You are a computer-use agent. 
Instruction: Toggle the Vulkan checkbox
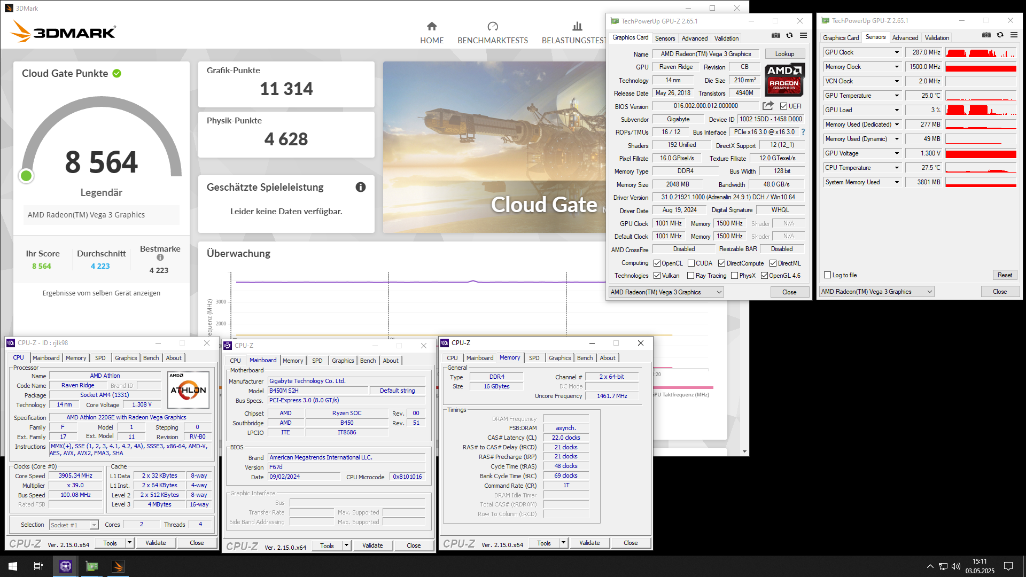coord(657,276)
